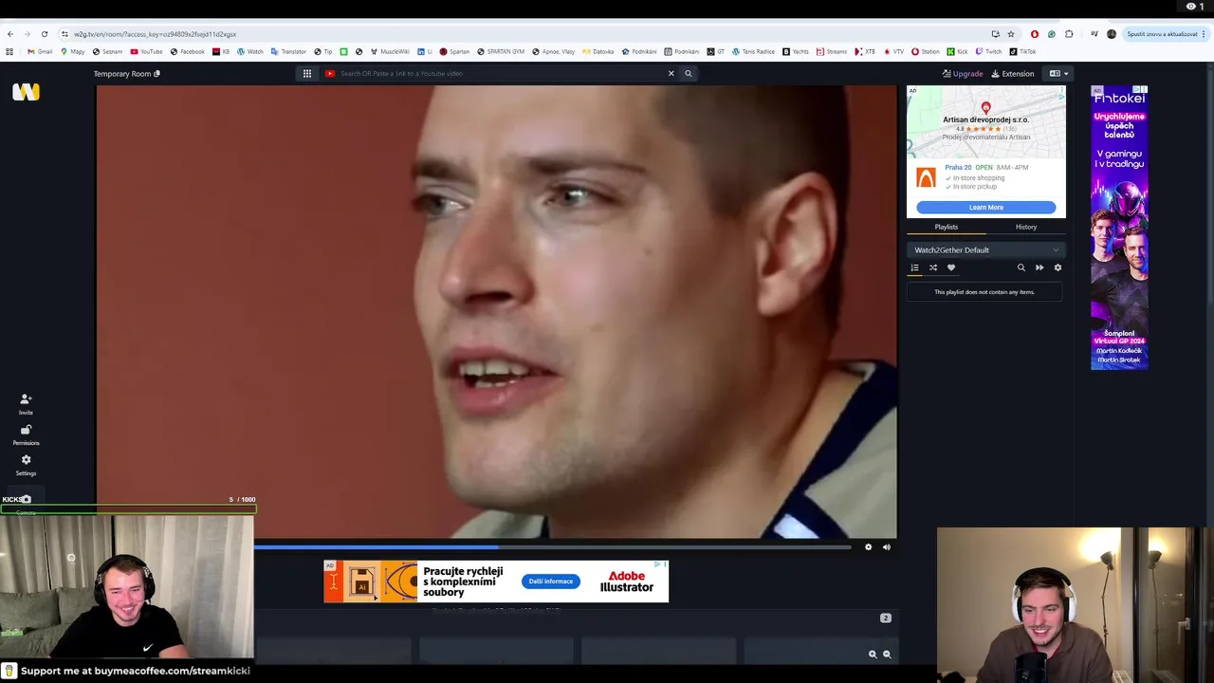Open the Facebook bookmark
1214x683 pixels.
click(187, 51)
